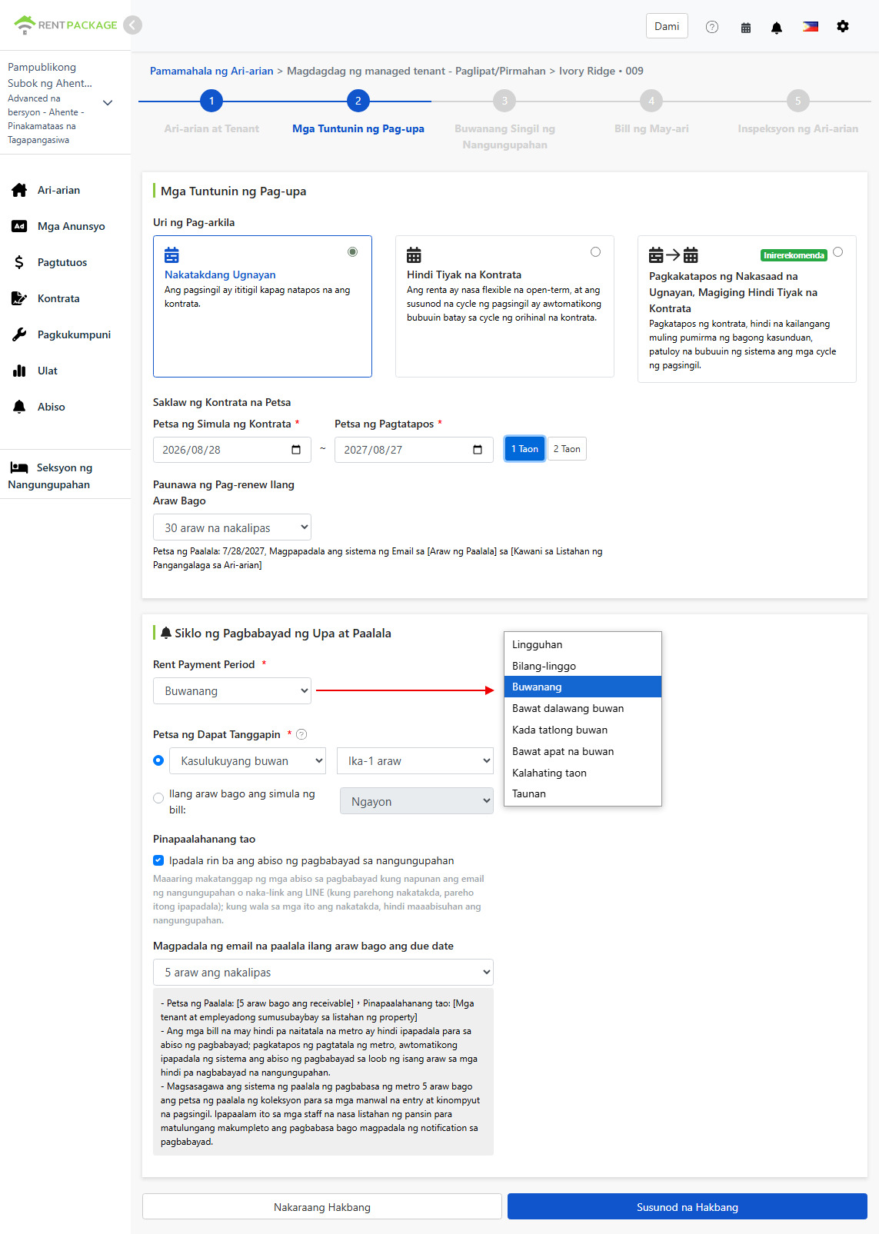Change language via the Philippine flag icon

click(x=811, y=26)
